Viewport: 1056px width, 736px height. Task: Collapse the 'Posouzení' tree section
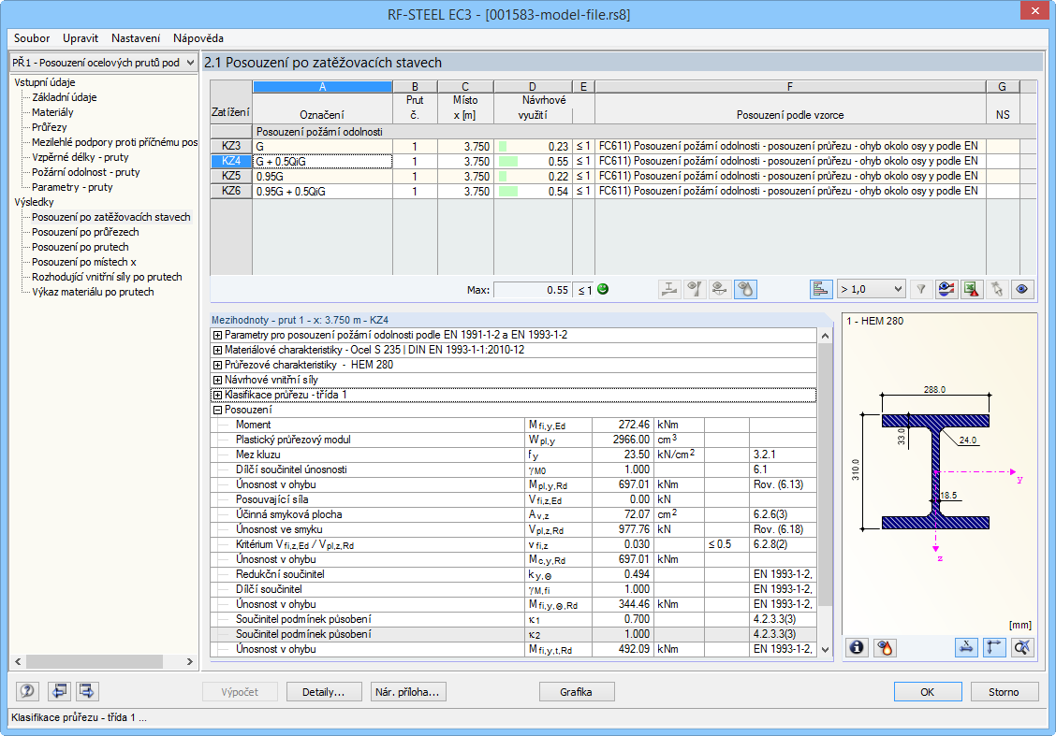[218, 410]
